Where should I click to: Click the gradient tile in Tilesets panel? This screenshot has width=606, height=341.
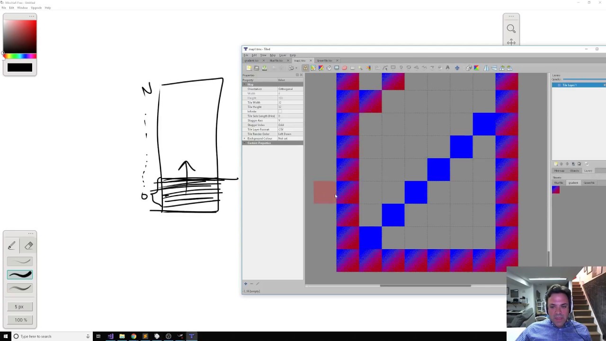click(556, 190)
